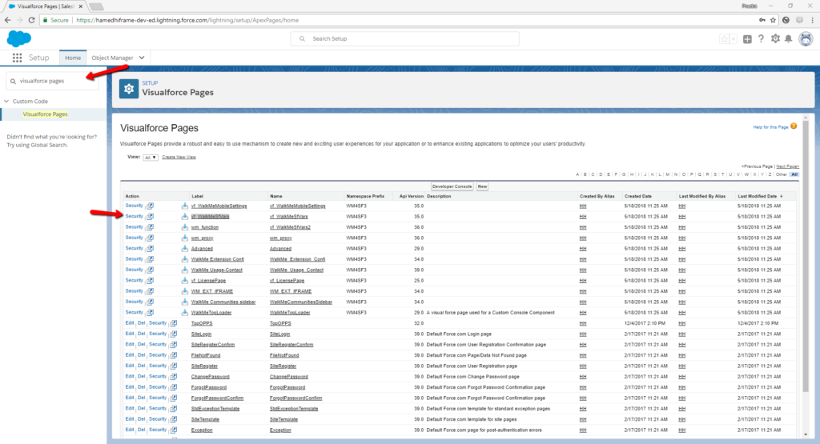Viewport: 820px width, 444px height.
Task: Open the View 'All' dropdown
Action: [151, 158]
